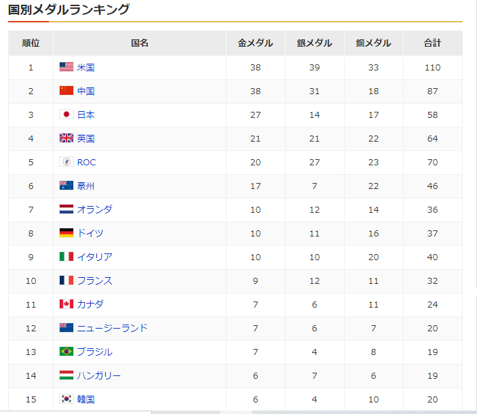Open the 米国 country link
Screen dimensions: 477x414
[86, 67]
